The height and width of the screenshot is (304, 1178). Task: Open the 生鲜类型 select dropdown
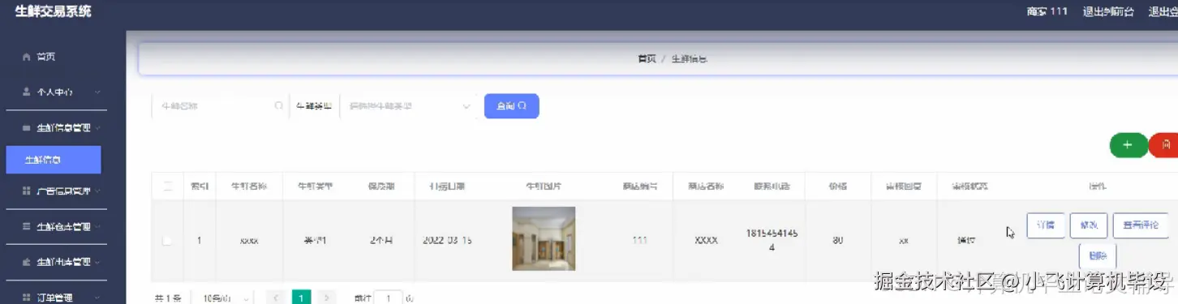point(409,106)
